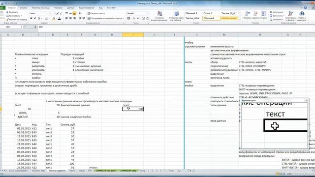Align cell text left
This screenshot has height=177, width=315.
(x=66, y=19)
